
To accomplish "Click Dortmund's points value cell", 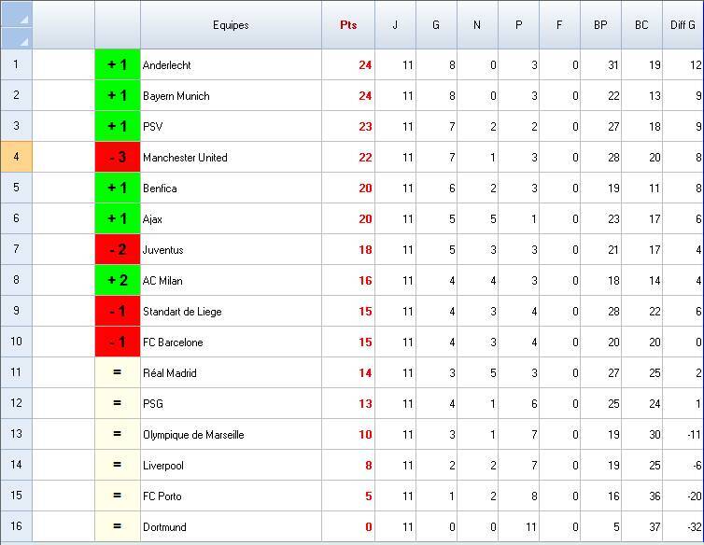I will pyautogui.click(x=348, y=527).
